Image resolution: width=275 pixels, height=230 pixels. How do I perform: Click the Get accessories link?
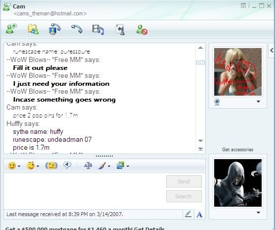[x=237, y=150]
